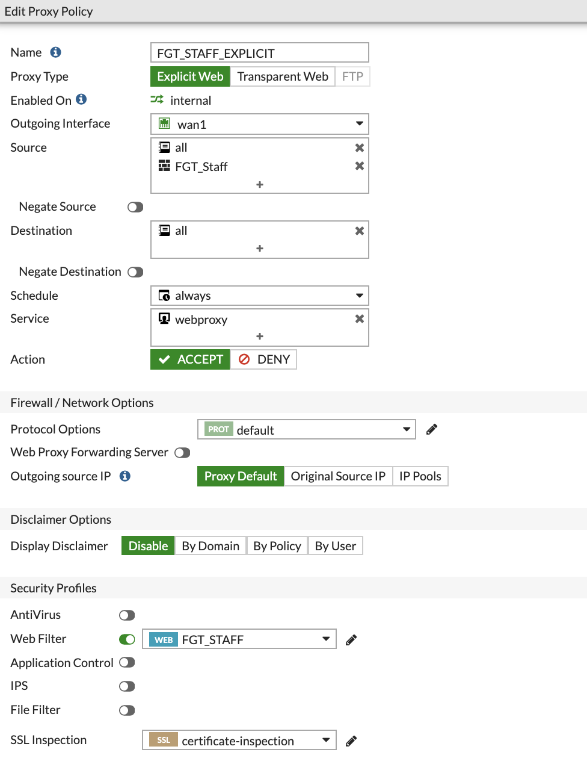The height and width of the screenshot is (767, 587).
Task: Remove the webproxy service entry
Action: click(359, 319)
